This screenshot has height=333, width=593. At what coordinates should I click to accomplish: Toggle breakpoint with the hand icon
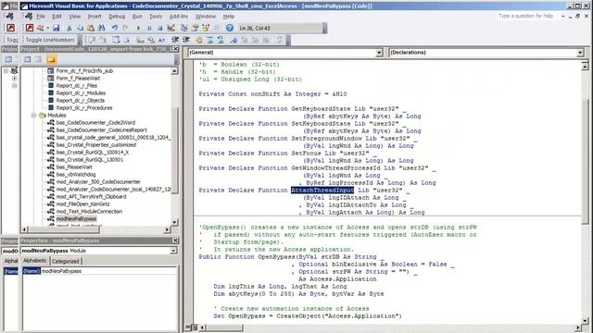click(199, 40)
